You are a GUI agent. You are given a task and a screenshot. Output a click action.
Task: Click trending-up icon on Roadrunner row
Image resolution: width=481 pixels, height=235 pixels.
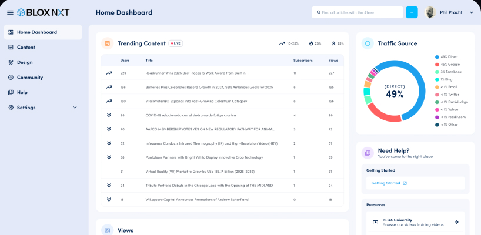(109, 73)
